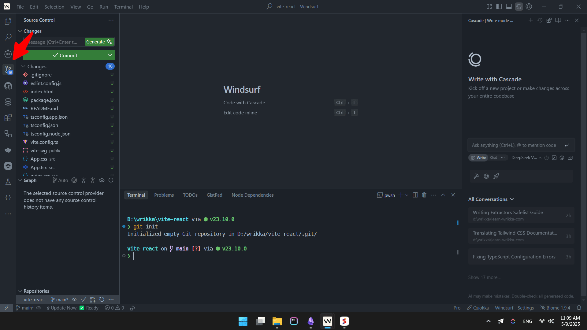587x330 pixels.
Task: Start a new Cascade conversation with plus icon
Action: [x=531, y=20]
